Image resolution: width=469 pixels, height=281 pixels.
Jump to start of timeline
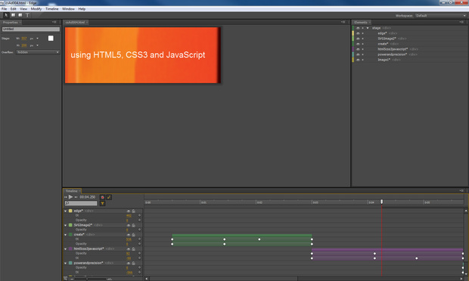[x=66, y=197]
